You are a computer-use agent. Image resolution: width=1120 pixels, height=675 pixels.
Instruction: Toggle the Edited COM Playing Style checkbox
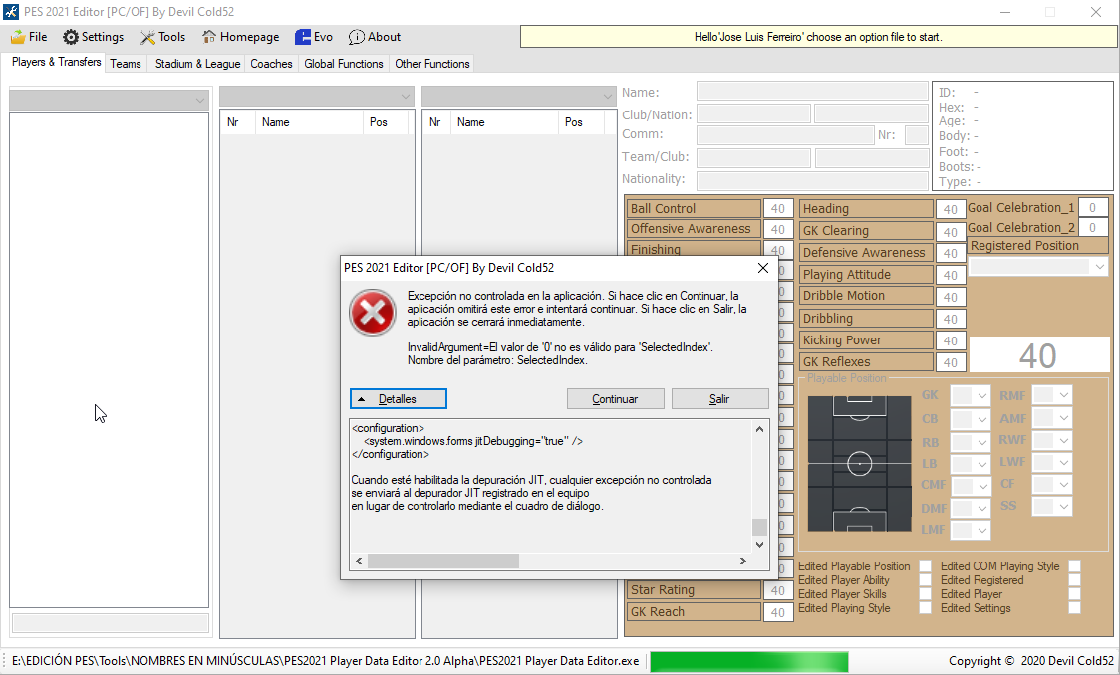pyautogui.click(x=1074, y=566)
